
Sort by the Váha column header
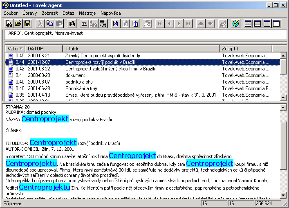coord(15,49)
